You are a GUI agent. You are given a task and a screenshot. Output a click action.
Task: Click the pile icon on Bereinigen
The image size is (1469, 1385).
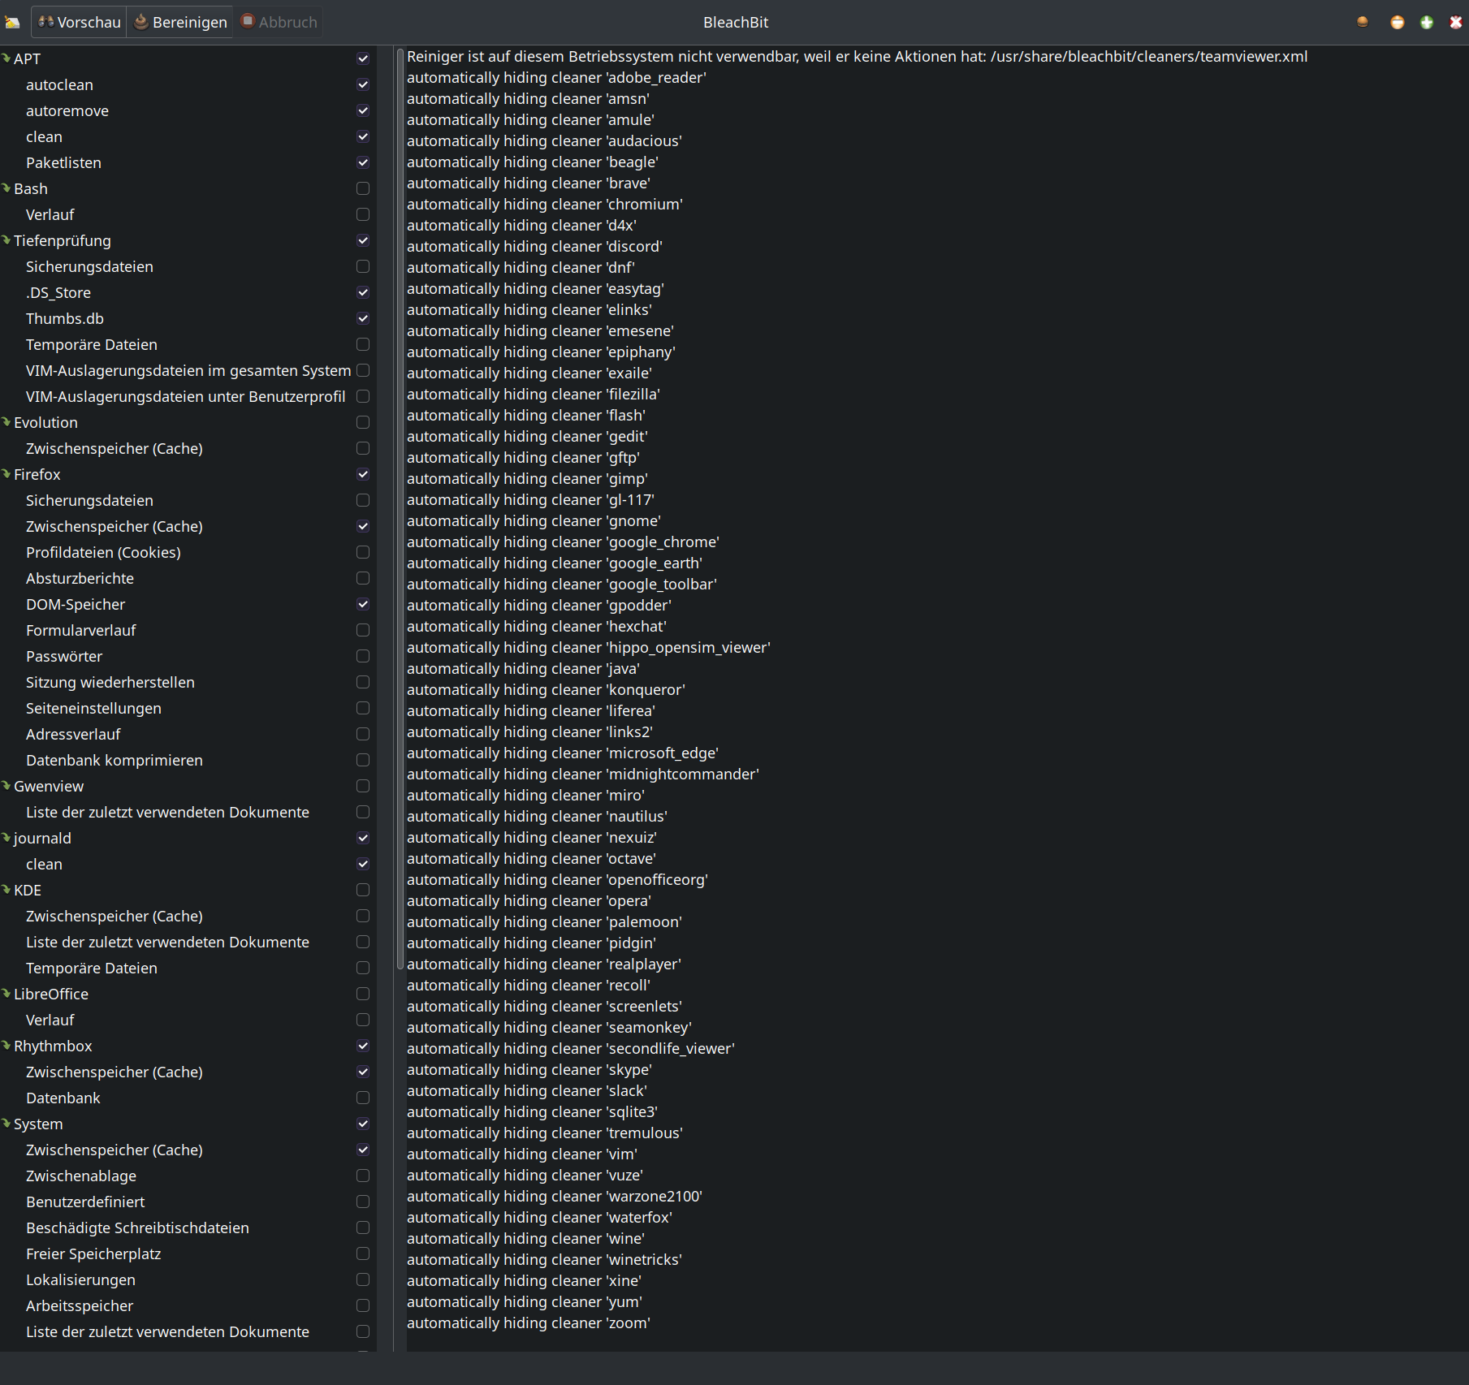[140, 22]
